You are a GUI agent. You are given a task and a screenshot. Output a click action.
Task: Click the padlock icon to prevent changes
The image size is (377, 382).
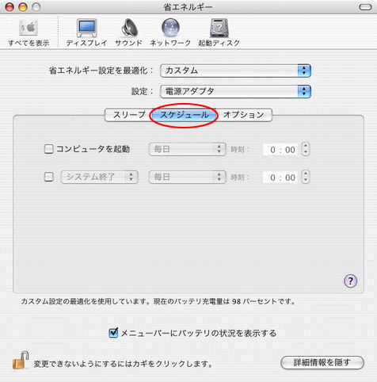[x=21, y=360]
